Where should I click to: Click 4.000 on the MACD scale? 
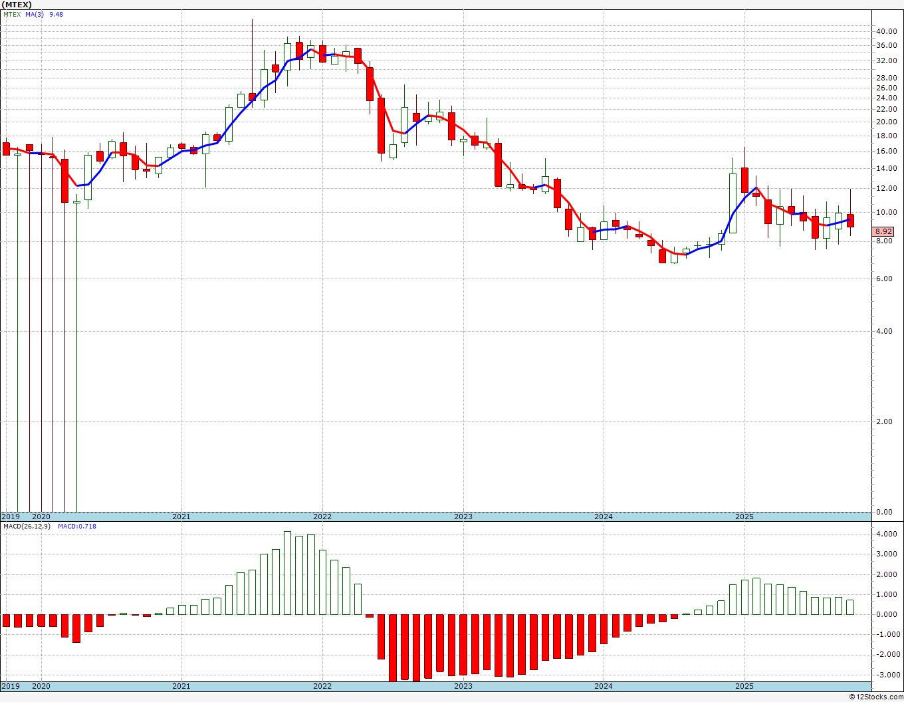tap(887, 534)
